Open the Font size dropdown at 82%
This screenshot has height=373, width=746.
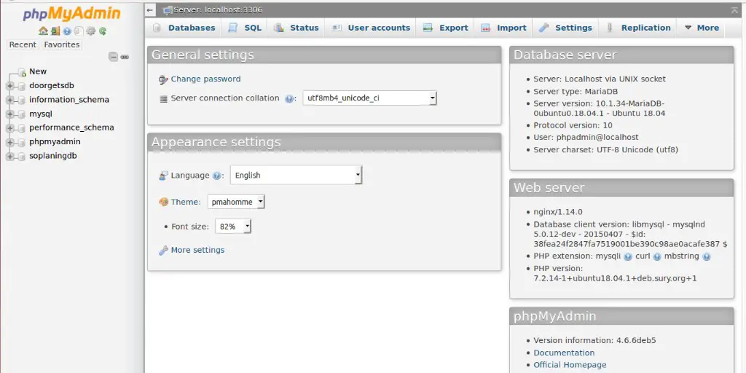233,227
